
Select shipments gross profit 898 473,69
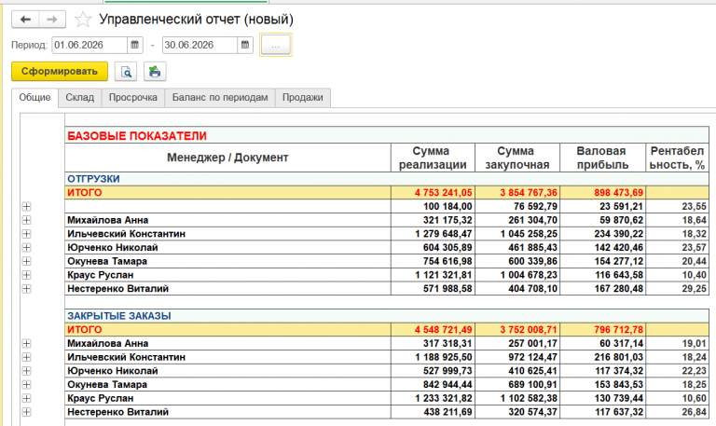point(602,193)
